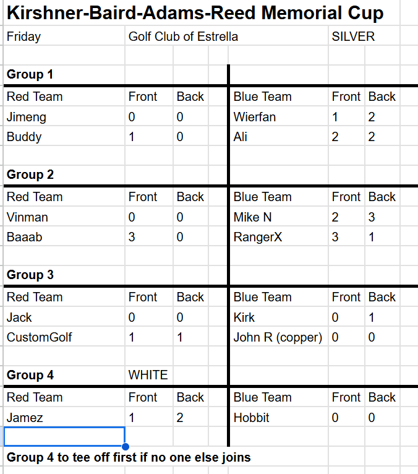This screenshot has width=418, height=474.
Task: Select the Group 1 heading cell
Action: coord(30,75)
